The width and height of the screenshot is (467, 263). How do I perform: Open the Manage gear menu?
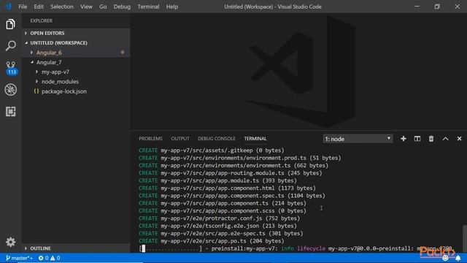click(x=10, y=242)
